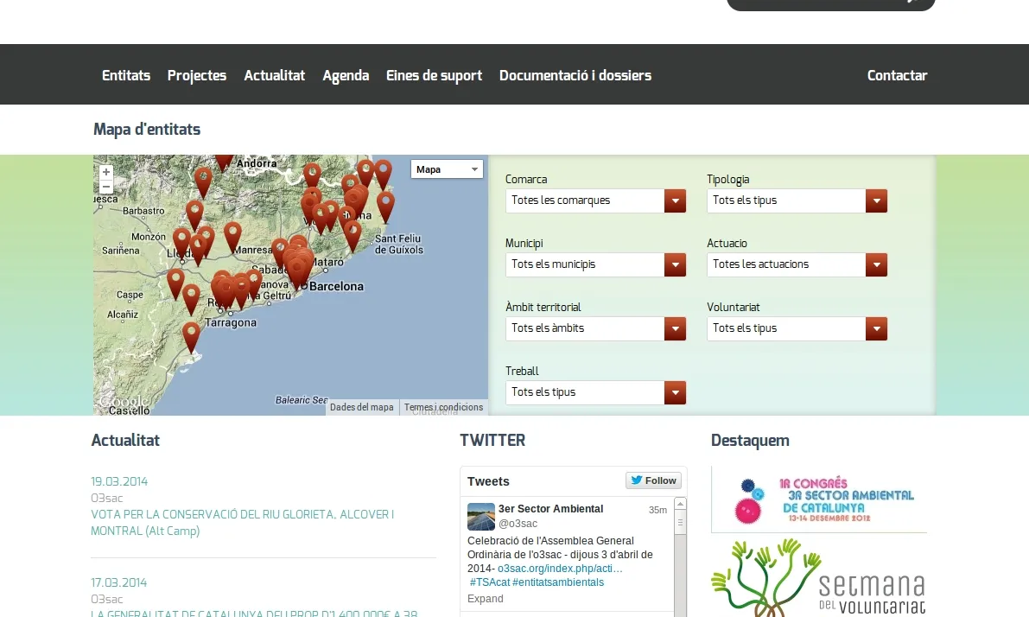Expand the Tipologia dropdown

click(797, 200)
